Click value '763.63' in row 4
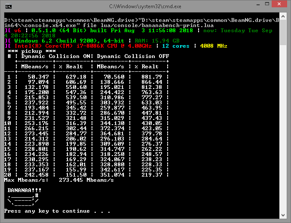This screenshot has height=223, width=291. (x=152, y=92)
